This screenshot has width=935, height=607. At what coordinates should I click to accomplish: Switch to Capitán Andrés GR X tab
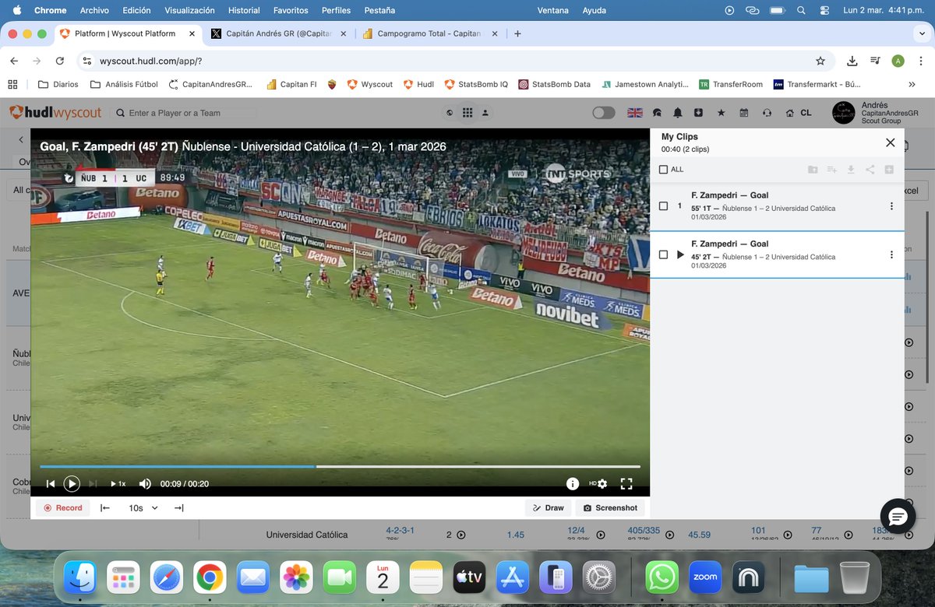(x=280, y=33)
